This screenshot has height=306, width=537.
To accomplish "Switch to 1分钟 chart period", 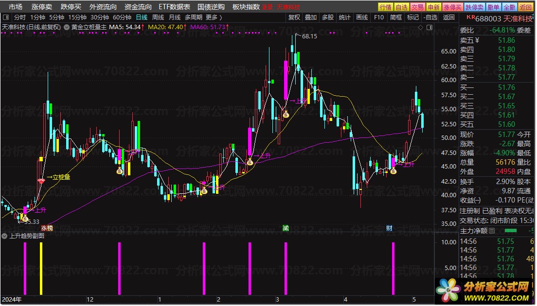I will tap(37, 17).
